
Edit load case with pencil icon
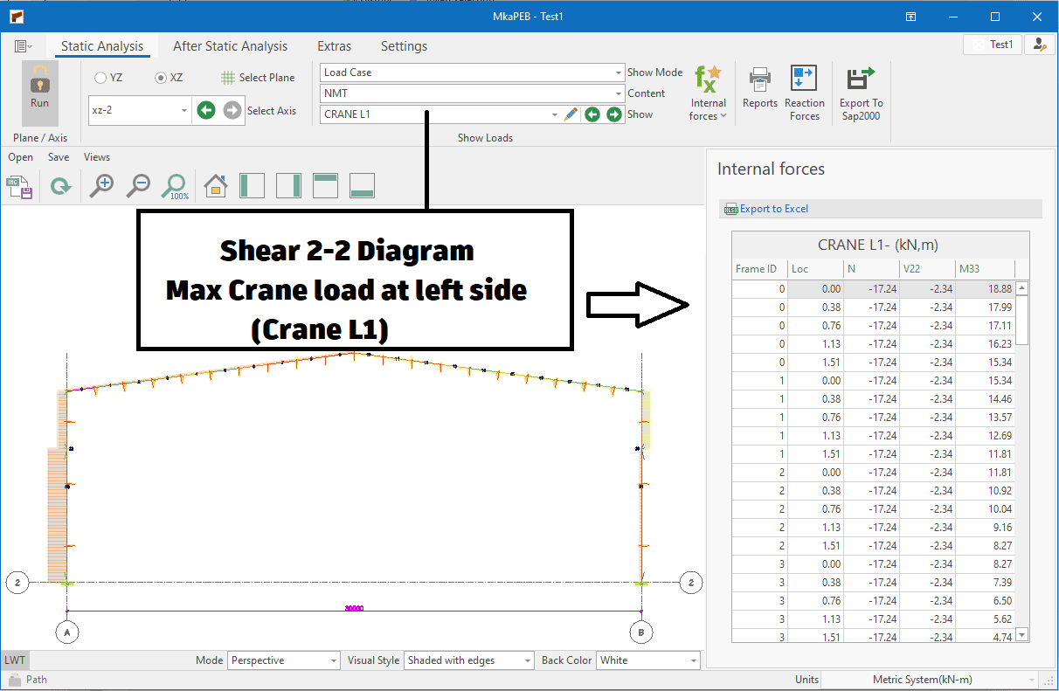571,114
